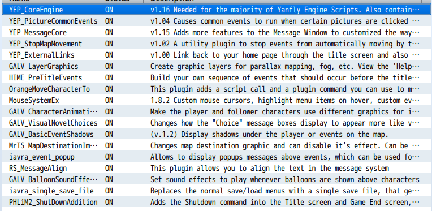Click the v1.16 Yanfly Engine Scripts description
Screen dimensions: 432x211
coord(285,10)
